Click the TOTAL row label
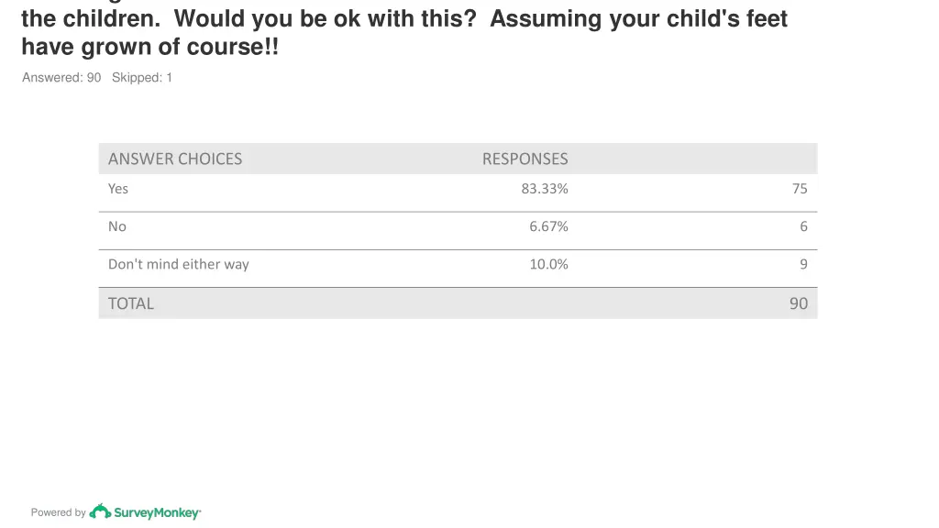Image resolution: width=939 pixels, height=528 pixels. pos(130,303)
